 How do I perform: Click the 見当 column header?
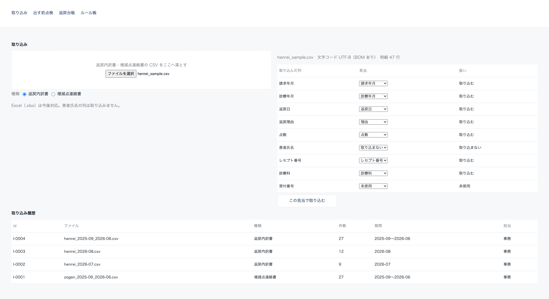363,71
